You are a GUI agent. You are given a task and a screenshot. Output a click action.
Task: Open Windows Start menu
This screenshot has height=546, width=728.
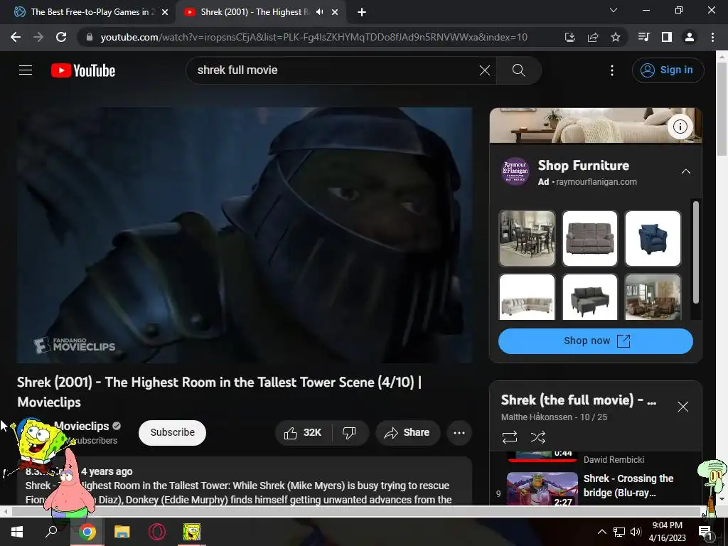click(17, 532)
